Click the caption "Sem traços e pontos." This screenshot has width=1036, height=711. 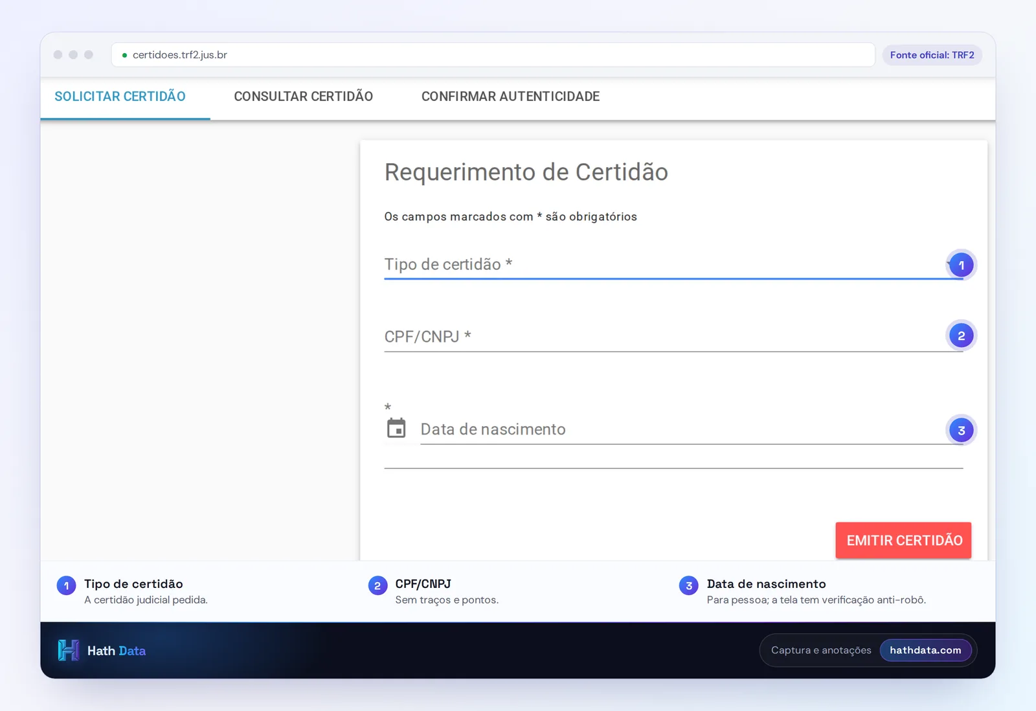click(447, 600)
